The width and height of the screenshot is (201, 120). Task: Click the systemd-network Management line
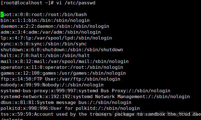[x=95, y=97]
